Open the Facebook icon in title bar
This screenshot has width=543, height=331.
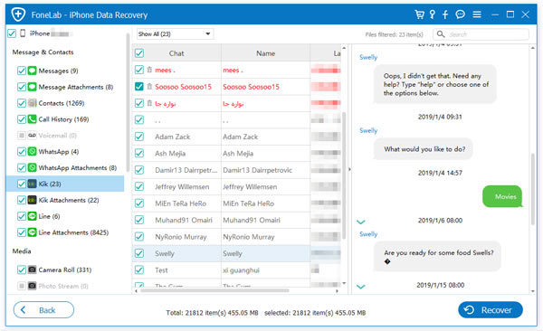[x=445, y=14]
